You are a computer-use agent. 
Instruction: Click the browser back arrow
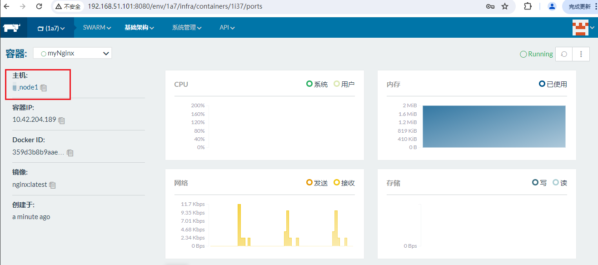(x=7, y=7)
